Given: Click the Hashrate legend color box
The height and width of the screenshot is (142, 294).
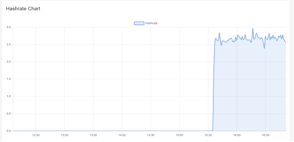Looking at the screenshot, I should tap(139, 23).
